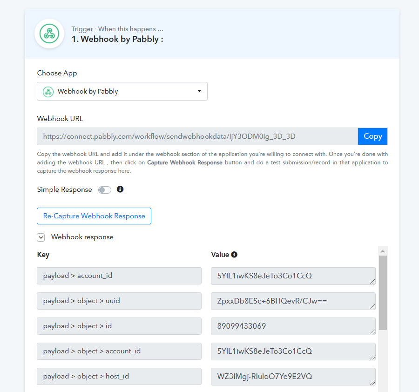Click the webhook response scrollbar thumb

click(x=383, y=292)
